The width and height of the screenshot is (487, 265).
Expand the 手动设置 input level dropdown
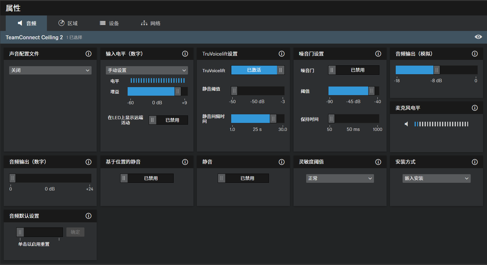(x=147, y=70)
